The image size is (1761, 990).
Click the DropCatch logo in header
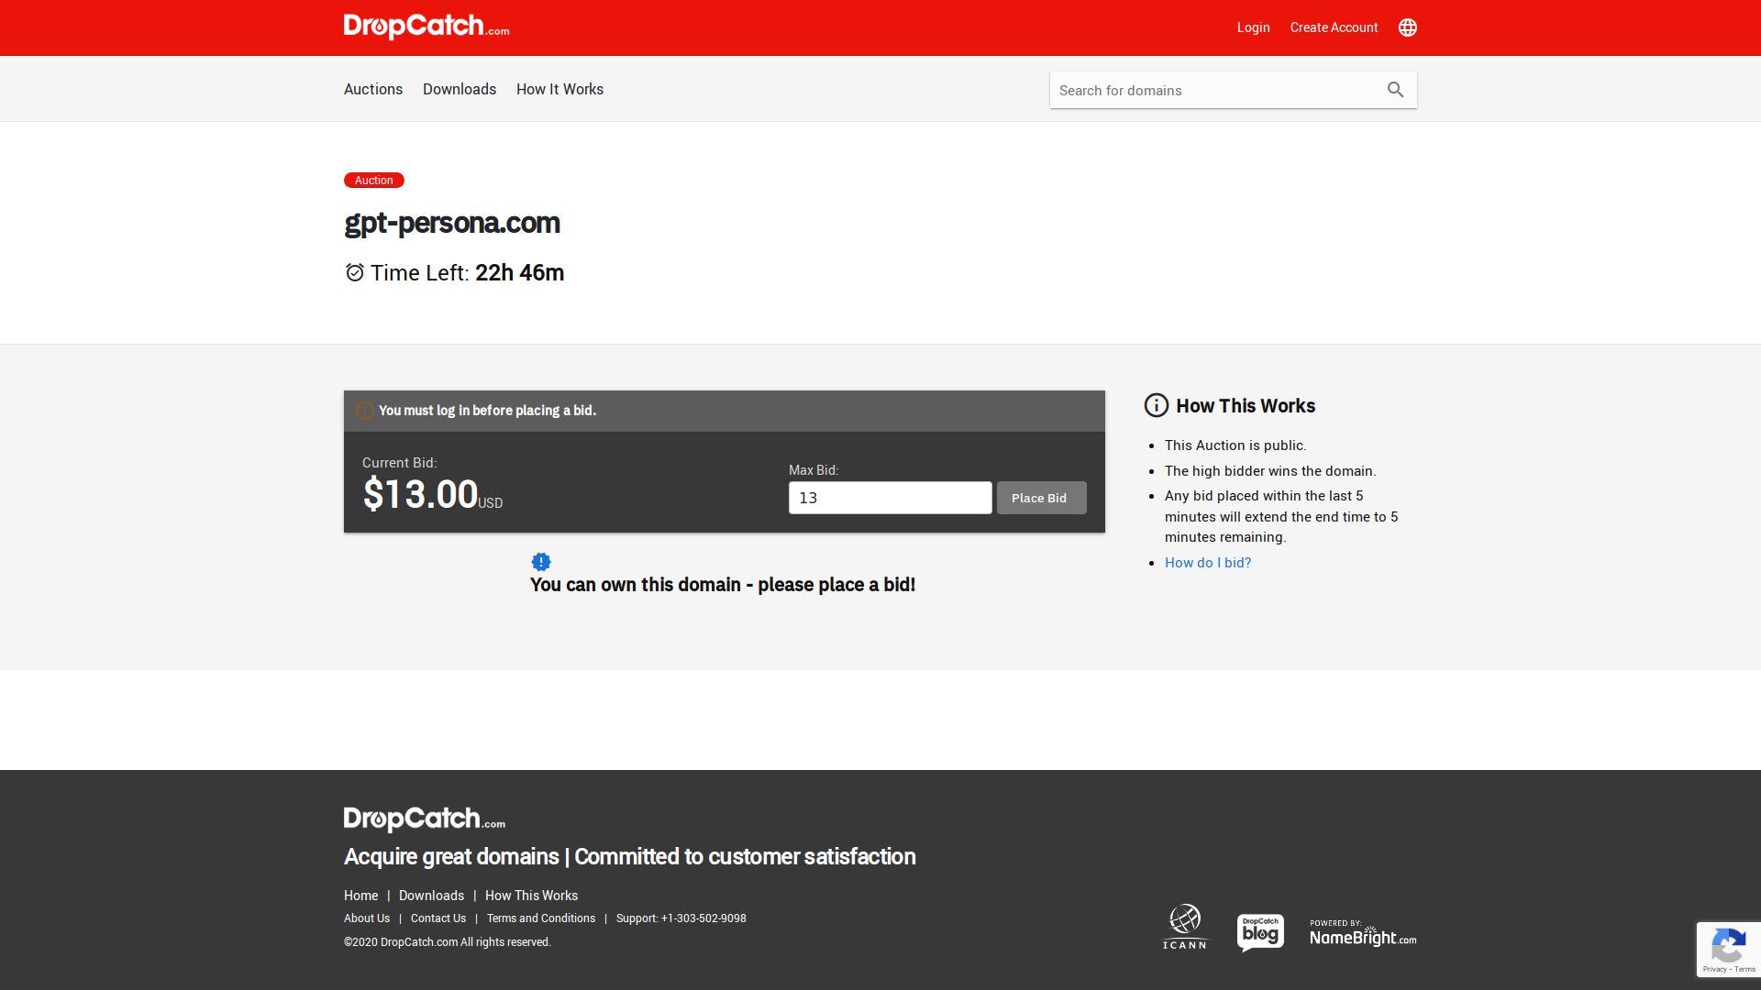point(426,27)
